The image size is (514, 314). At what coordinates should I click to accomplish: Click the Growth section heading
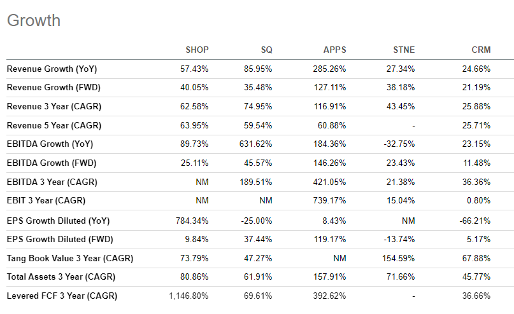(34, 20)
